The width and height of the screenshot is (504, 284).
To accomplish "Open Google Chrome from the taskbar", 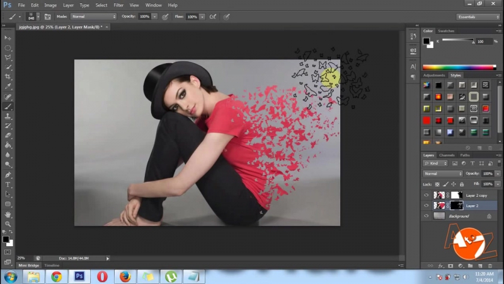I will 57,276.
